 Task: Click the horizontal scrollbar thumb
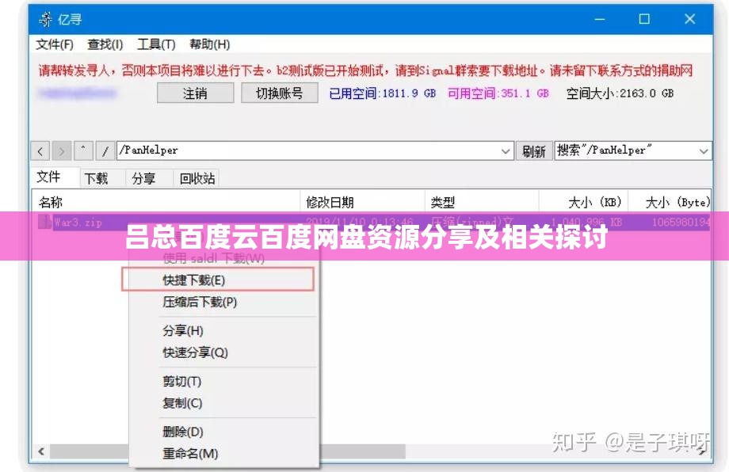[x=228, y=451]
